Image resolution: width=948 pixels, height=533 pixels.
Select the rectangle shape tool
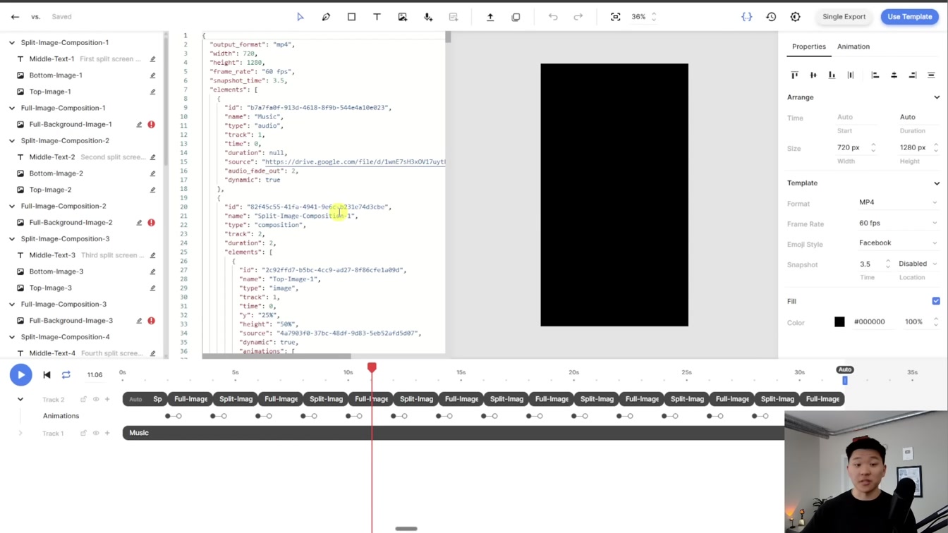(351, 17)
